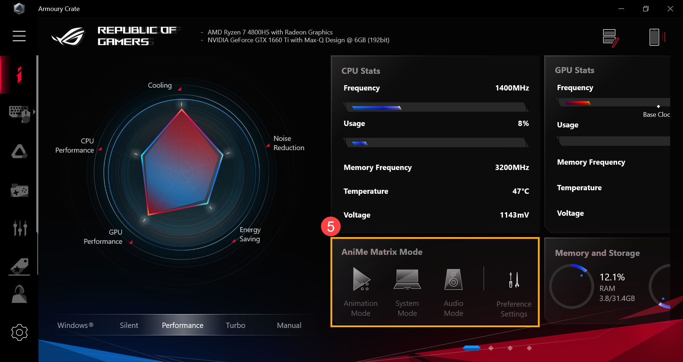Switch to Silent operating mode
Viewport: 683px width, 362px height.
coord(129,325)
